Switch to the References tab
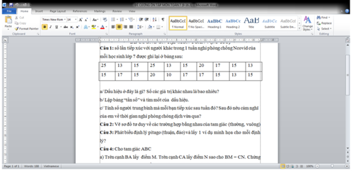The height and width of the screenshot is (171, 352). 80,11
